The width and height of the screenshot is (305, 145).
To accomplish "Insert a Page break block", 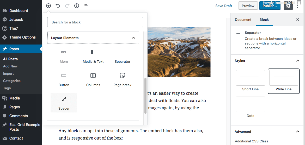I will [123, 80].
